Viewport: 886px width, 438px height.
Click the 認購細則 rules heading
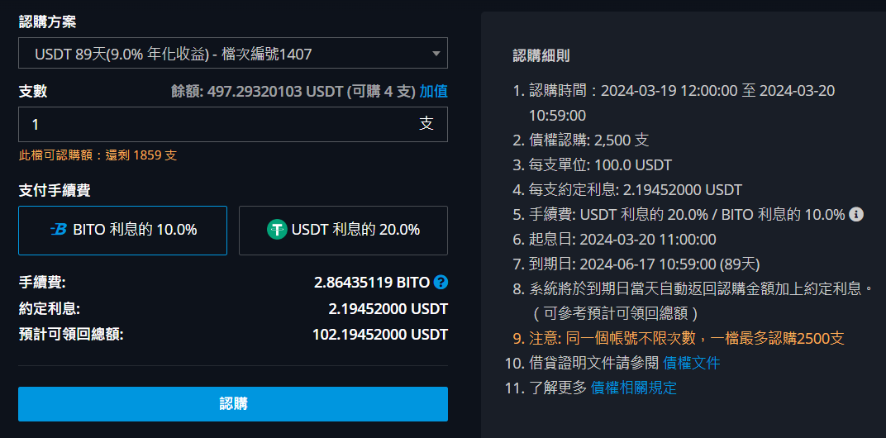pyautogui.click(x=541, y=55)
